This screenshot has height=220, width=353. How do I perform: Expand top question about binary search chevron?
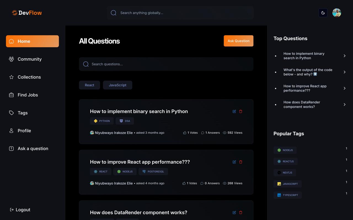pos(344,56)
